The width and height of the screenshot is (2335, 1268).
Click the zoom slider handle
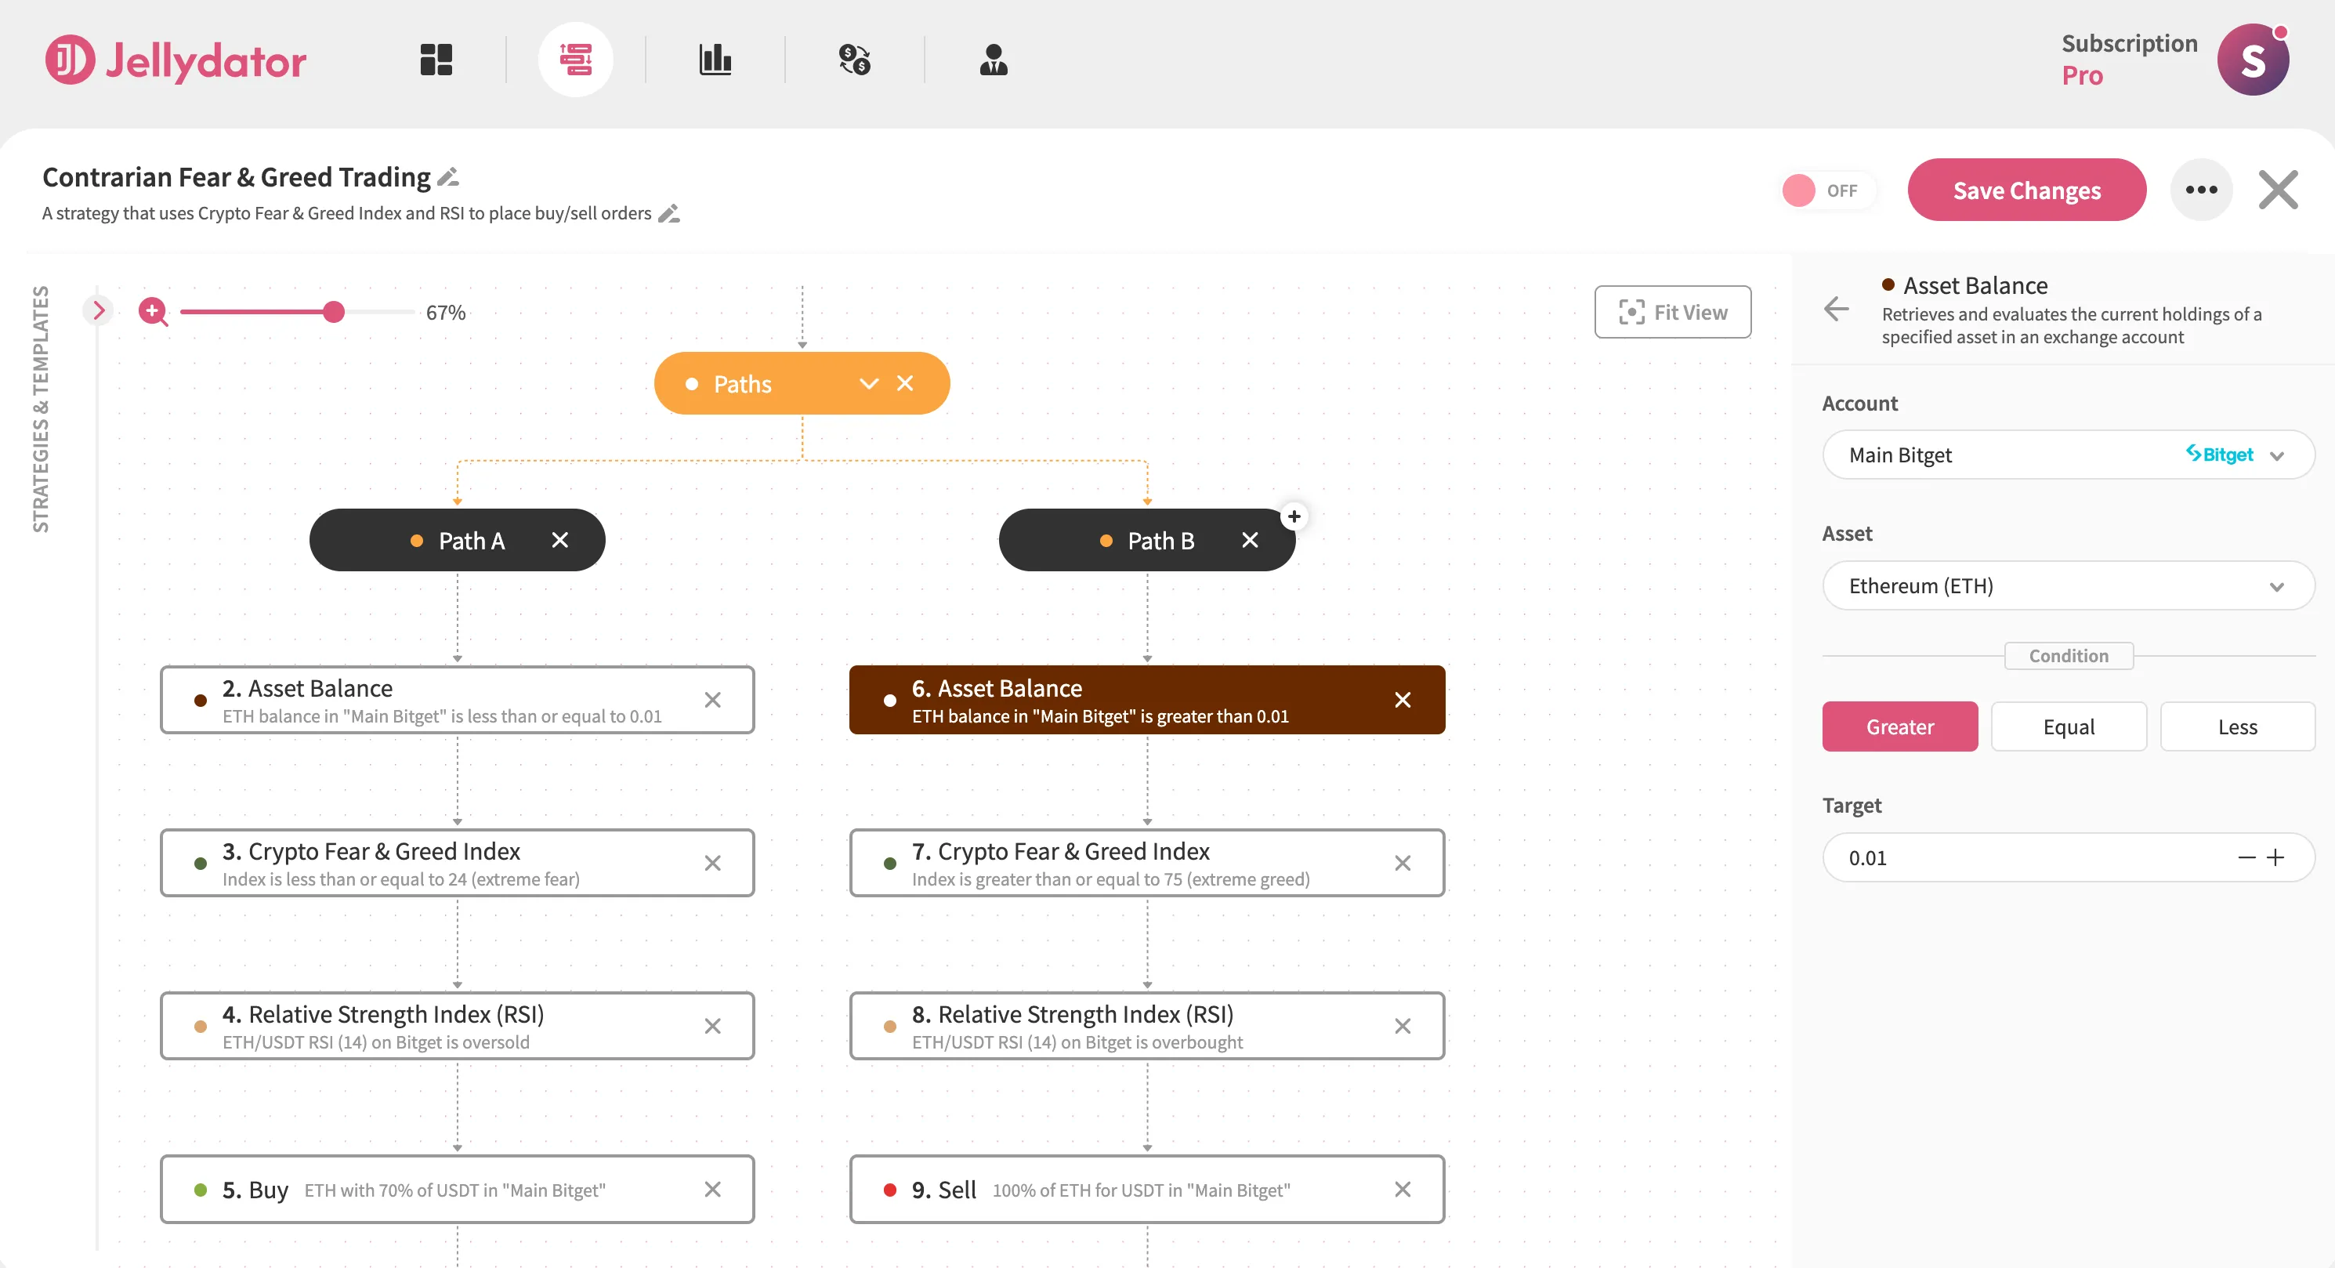point(334,312)
